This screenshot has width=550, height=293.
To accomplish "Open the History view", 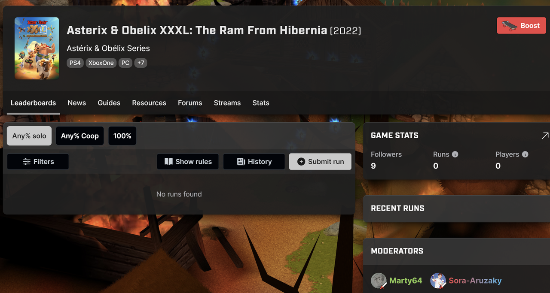I will click(254, 162).
